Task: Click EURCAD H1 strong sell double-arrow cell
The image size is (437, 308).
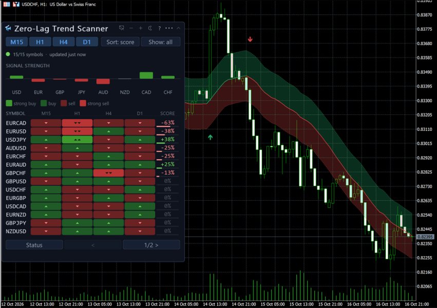Action: 77,123
